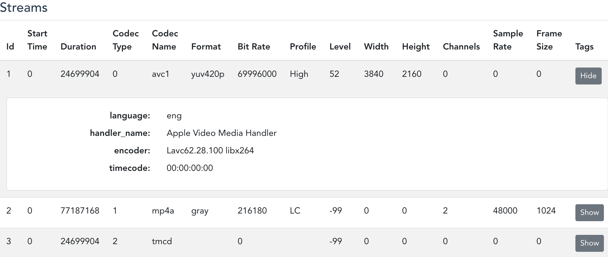Select the Width column header
Viewport: 608px width, 257px height.
click(x=376, y=46)
